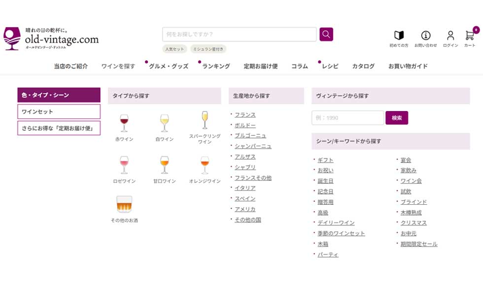This screenshot has width=483, height=296.
Task: Open お問い合わせ info icon
Action: [425, 35]
